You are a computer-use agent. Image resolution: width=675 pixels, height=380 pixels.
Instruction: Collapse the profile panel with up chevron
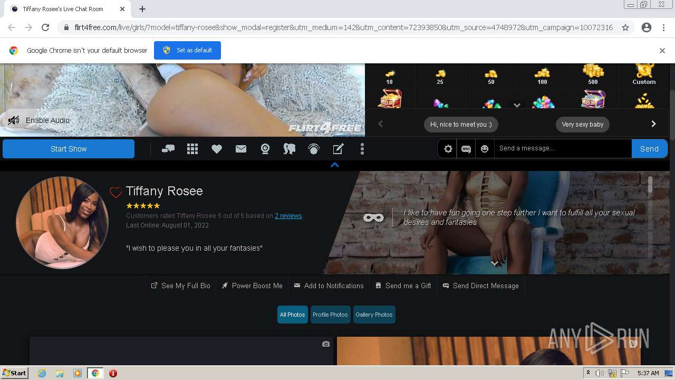point(334,165)
